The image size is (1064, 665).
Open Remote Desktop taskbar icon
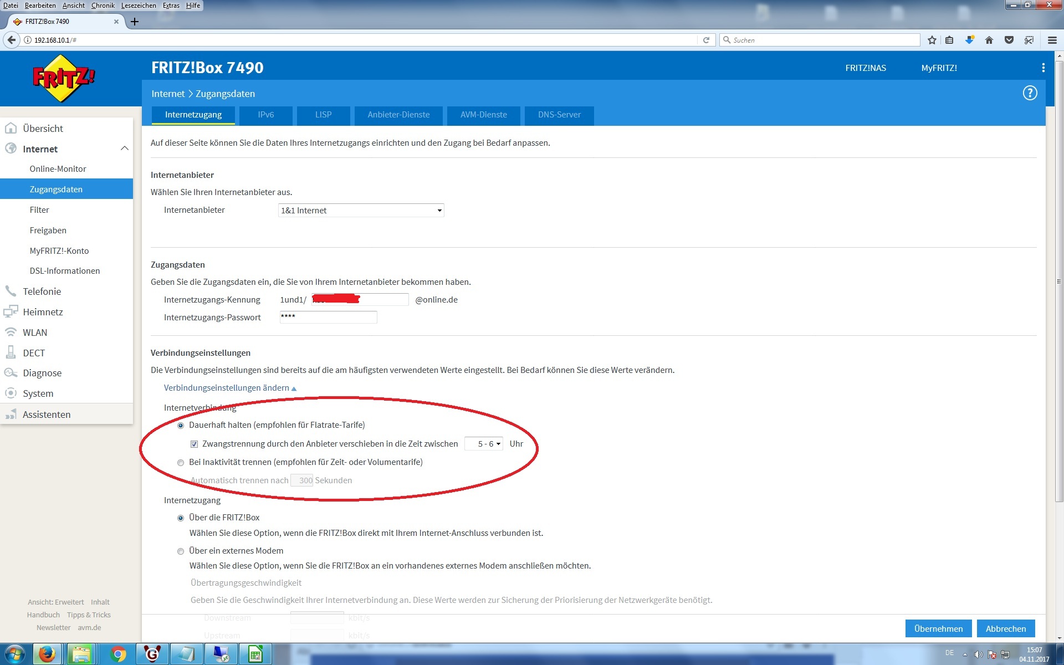pos(221,654)
